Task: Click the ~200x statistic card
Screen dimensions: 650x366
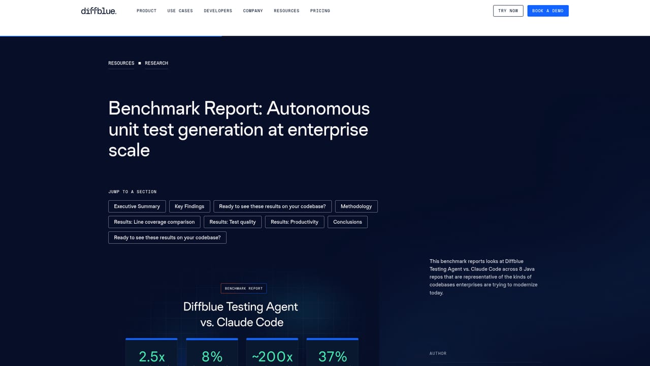Action: (272, 352)
